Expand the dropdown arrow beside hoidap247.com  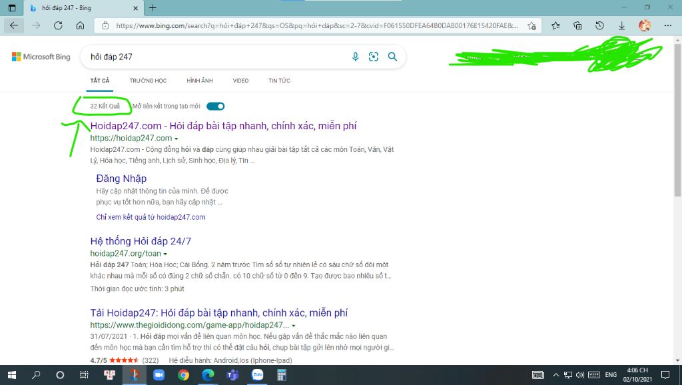(x=177, y=138)
